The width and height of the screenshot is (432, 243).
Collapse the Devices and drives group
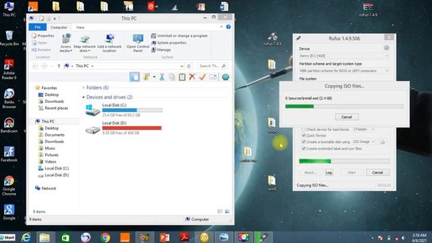click(84, 97)
